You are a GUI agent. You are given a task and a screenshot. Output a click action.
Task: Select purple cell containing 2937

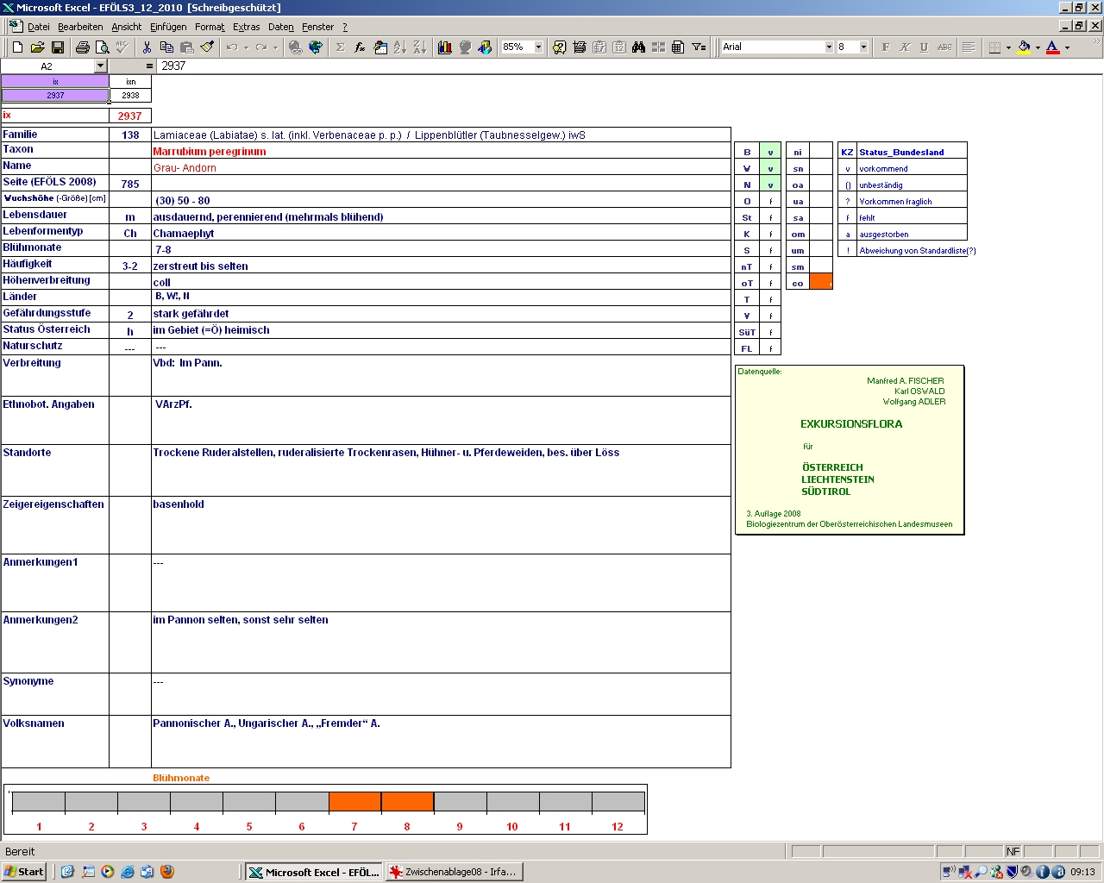coord(55,96)
